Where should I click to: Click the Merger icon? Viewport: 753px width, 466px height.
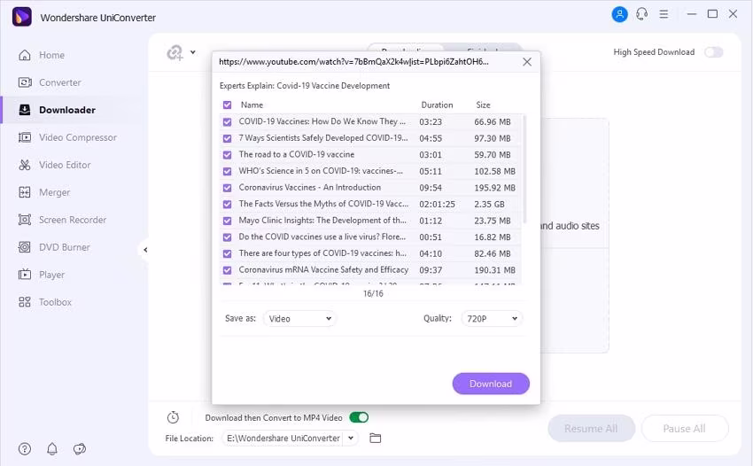click(25, 192)
